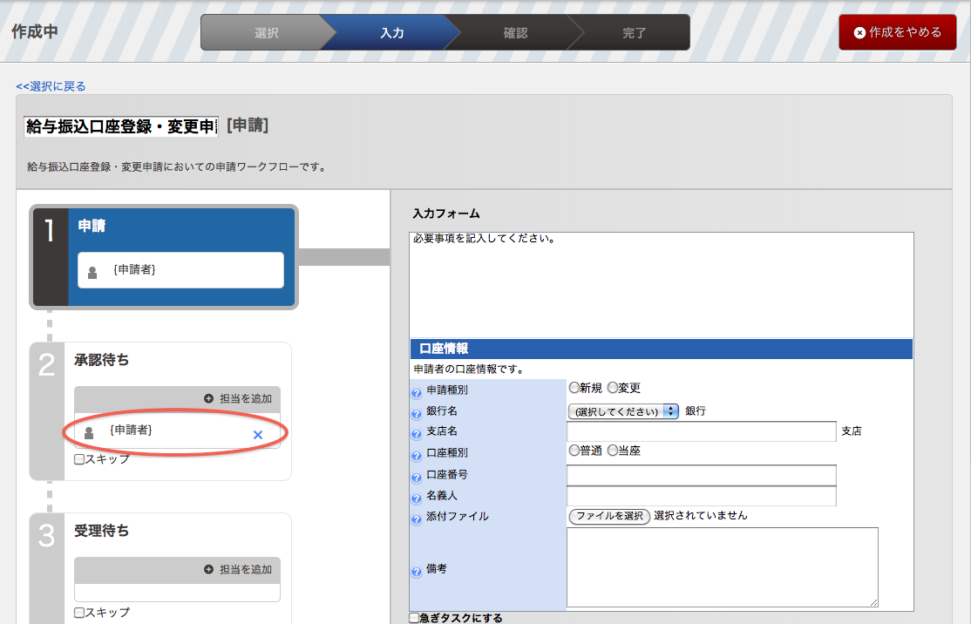Open the 銀行名 dropdown list
Viewport: 971px width, 624px height.
tap(623, 411)
